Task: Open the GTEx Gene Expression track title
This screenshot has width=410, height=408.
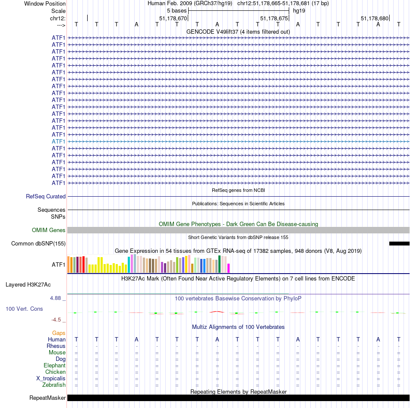Action: pyautogui.click(x=238, y=251)
